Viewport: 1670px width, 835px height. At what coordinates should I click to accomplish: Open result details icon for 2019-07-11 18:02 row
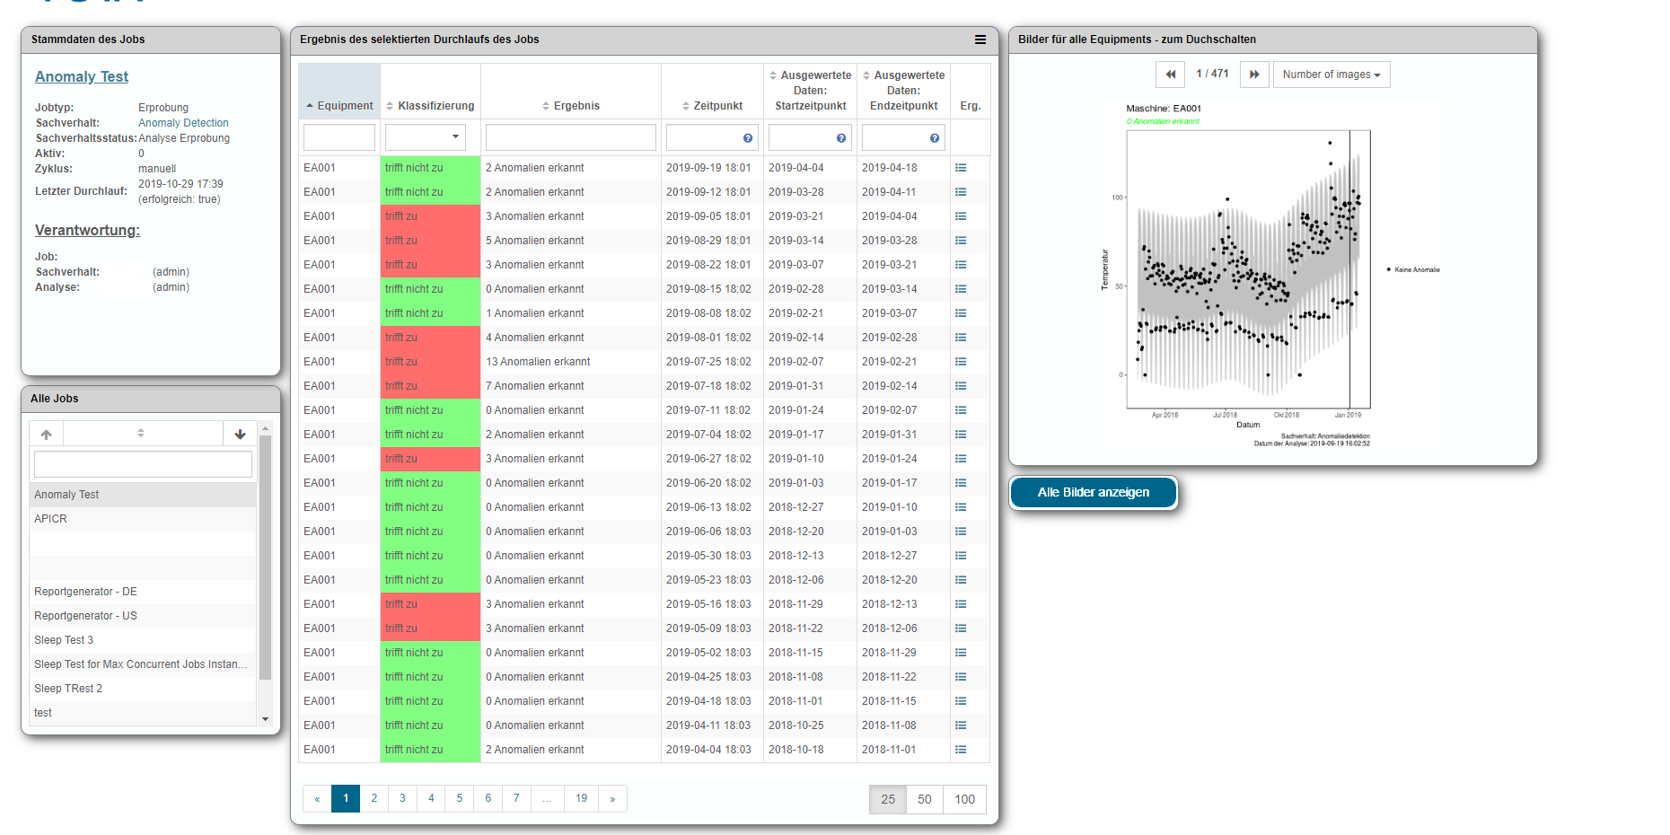[x=961, y=410]
